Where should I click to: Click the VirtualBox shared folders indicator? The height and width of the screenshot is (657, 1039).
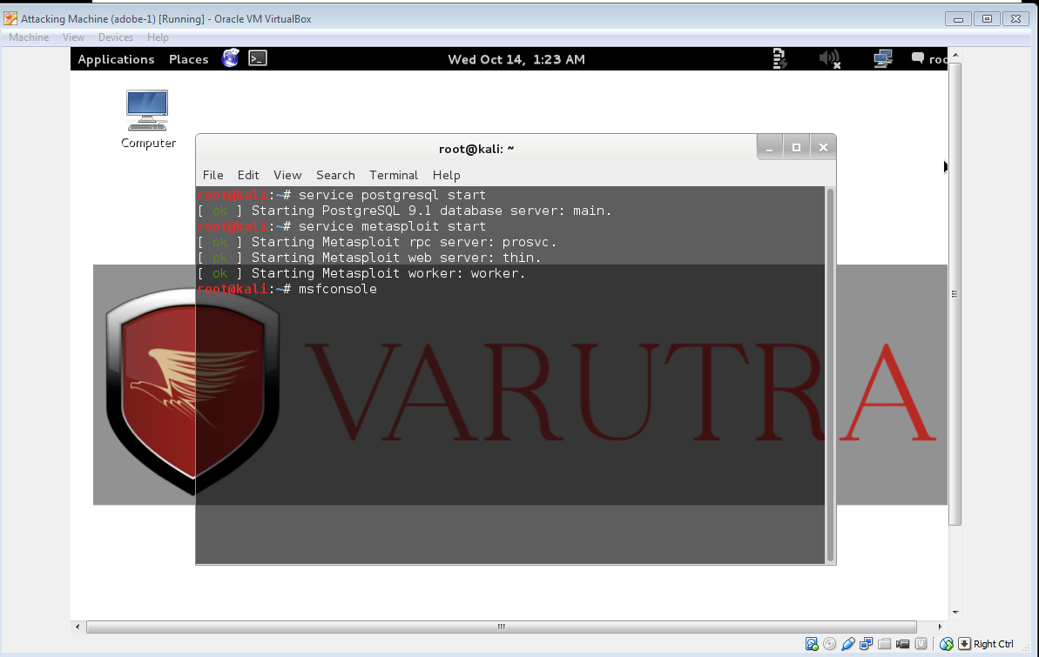tap(885, 644)
